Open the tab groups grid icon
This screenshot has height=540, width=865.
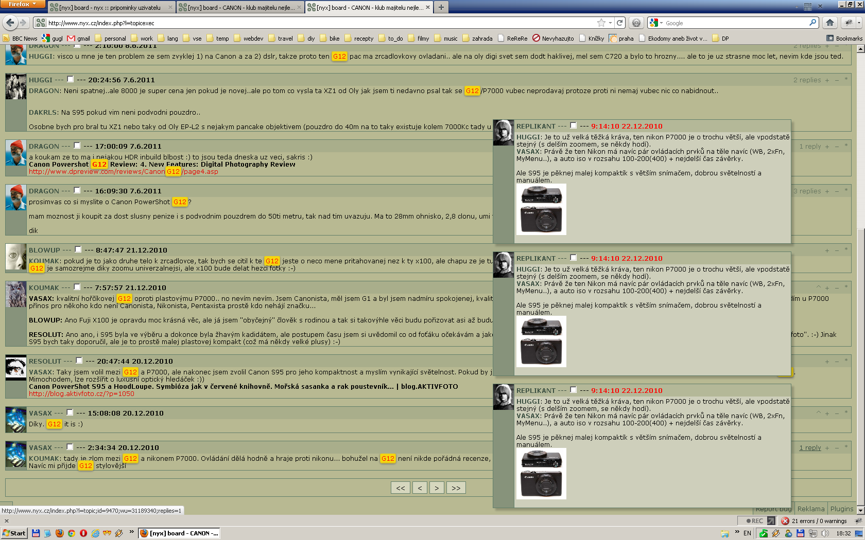[x=807, y=7]
